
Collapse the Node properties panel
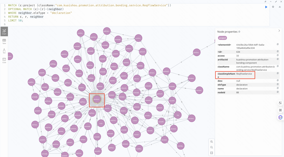click(x=279, y=31)
